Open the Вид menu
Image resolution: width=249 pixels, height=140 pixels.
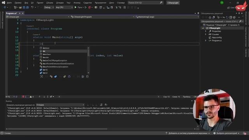tap(26, 3)
